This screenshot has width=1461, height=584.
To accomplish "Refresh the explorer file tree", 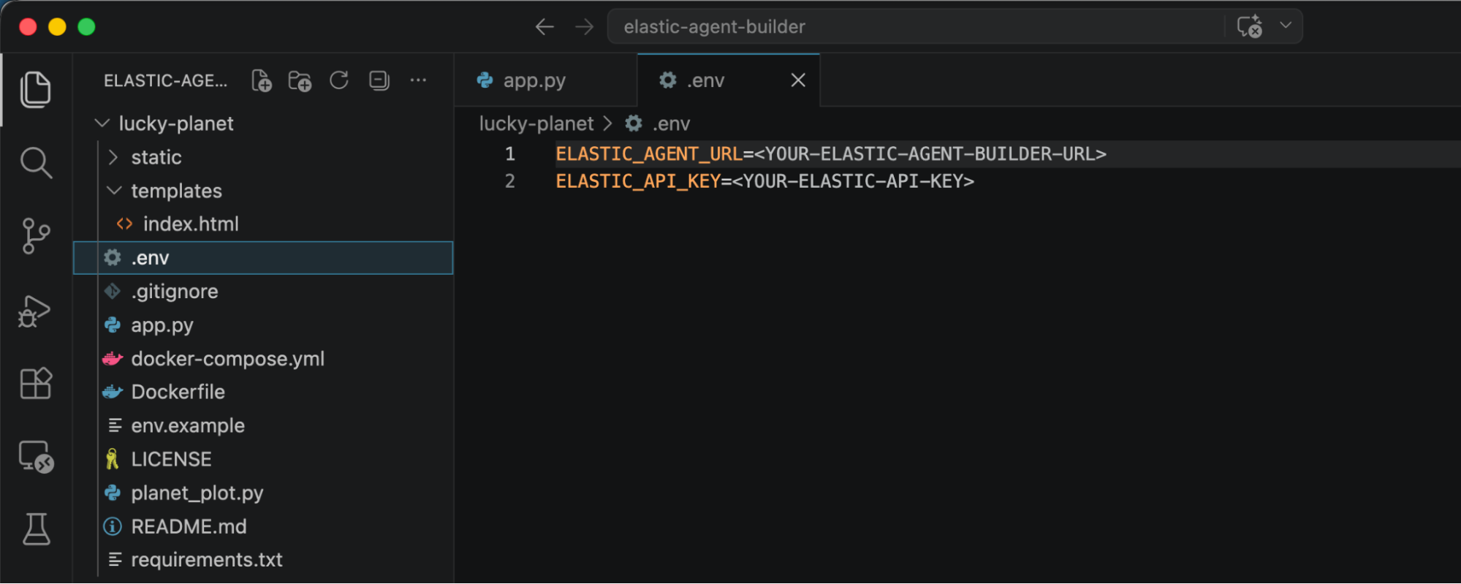I will (x=339, y=80).
